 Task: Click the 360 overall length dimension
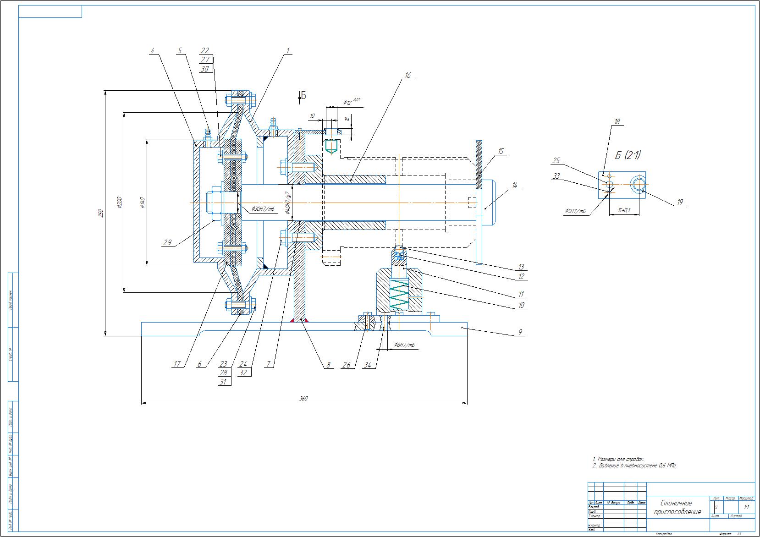[x=303, y=399]
